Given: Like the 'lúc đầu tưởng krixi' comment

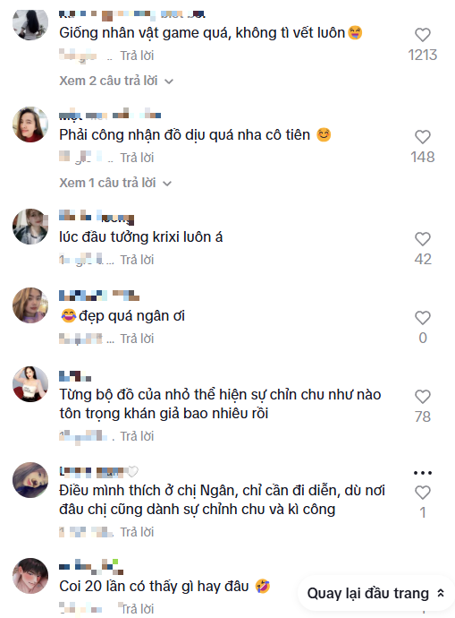Looking at the screenshot, I should [x=422, y=239].
